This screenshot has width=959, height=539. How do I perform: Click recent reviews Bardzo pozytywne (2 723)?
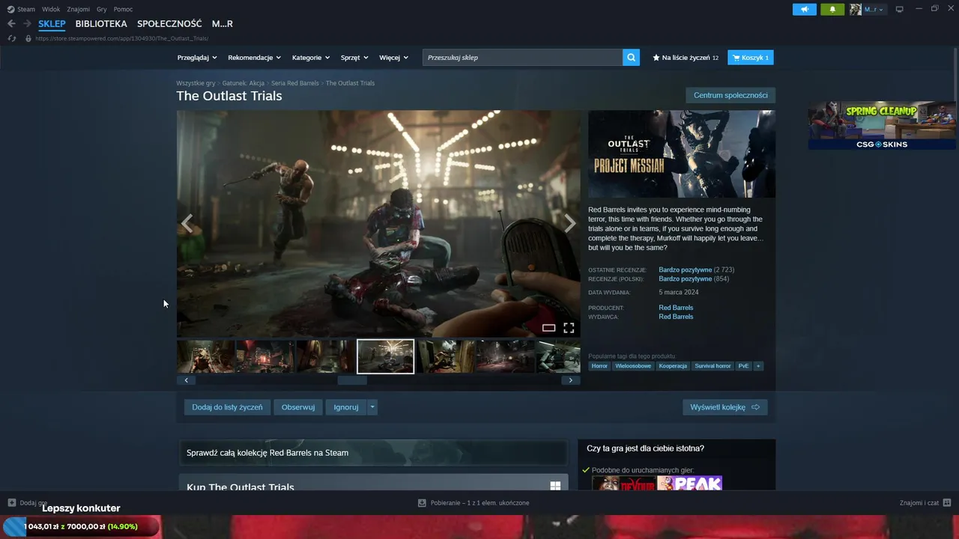point(696,269)
